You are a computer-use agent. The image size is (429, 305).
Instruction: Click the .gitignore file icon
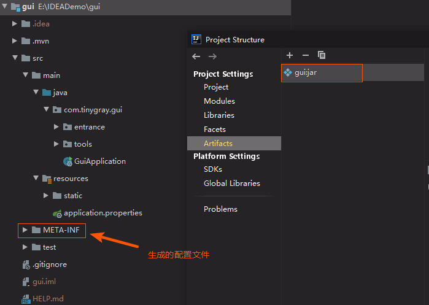point(26,264)
